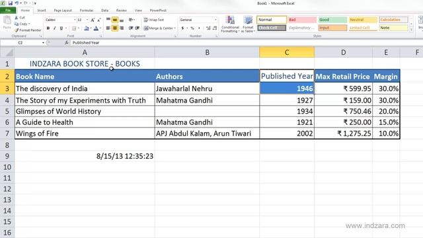Click the Borders icon
423x238 pixels.
(x=73, y=28)
